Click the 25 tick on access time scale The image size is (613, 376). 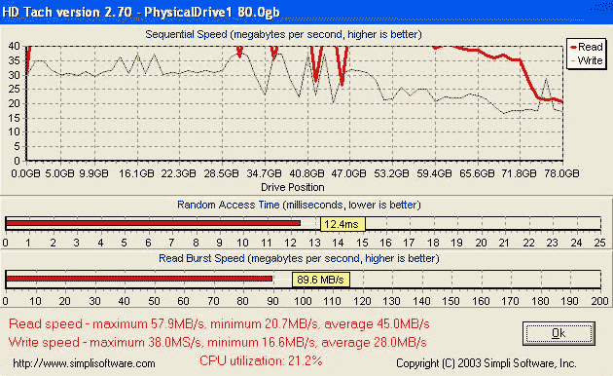pyautogui.click(x=600, y=243)
